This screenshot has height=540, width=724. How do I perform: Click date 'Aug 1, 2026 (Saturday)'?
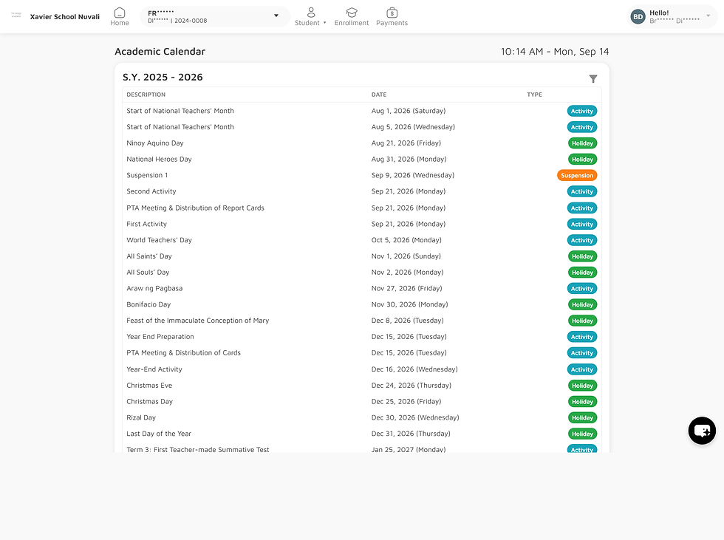coord(409,111)
